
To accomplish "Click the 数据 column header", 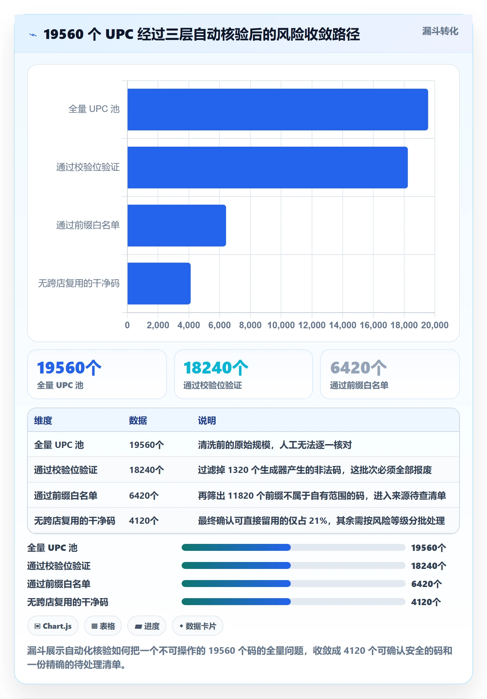I will [x=138, y=420].
